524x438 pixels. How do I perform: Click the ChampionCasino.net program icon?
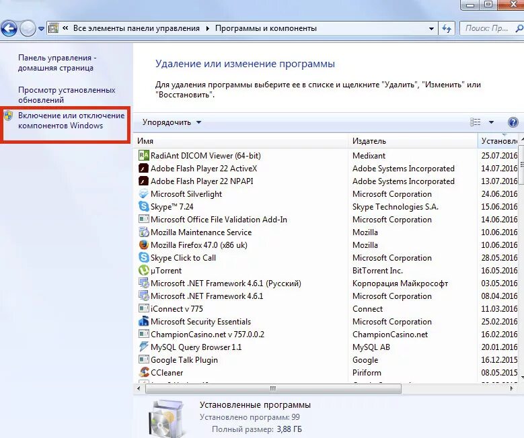[x=144, y=334]
